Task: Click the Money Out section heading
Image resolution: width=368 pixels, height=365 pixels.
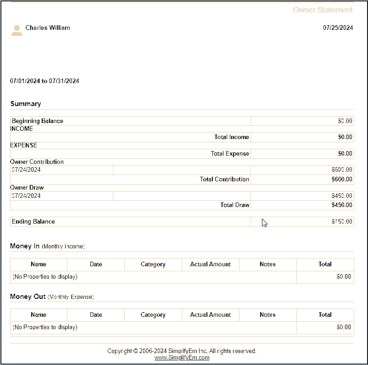Action: tap(28, 297)
